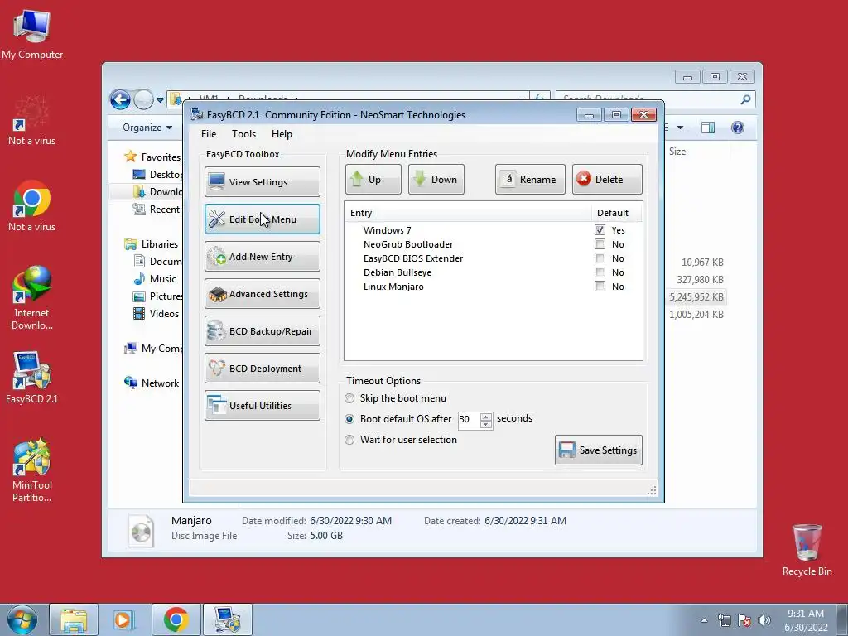Click the Explorer help icon
This screenshot has width=848, height=636.
(738, 128)
